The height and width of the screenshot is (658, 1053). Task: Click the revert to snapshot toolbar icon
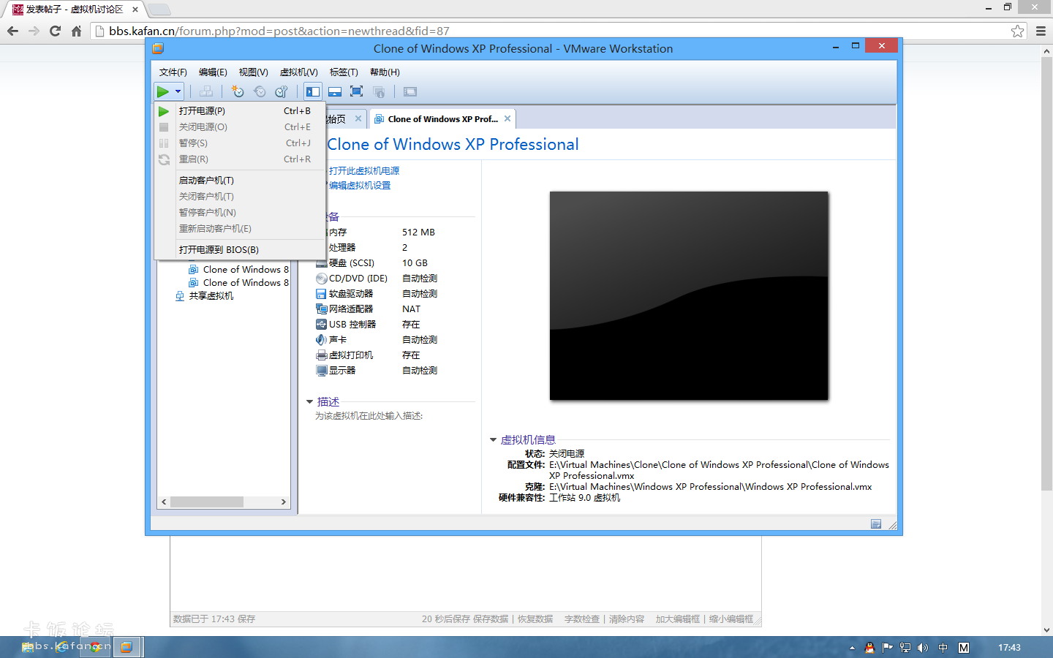(x=260, y=91)
